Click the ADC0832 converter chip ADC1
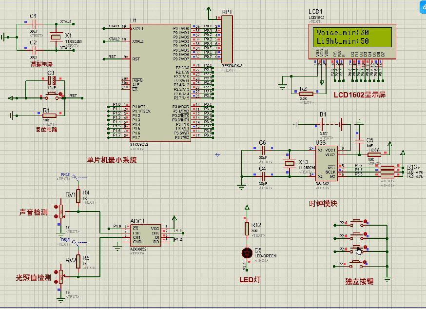The image size is (426, 309). [146, 235]
